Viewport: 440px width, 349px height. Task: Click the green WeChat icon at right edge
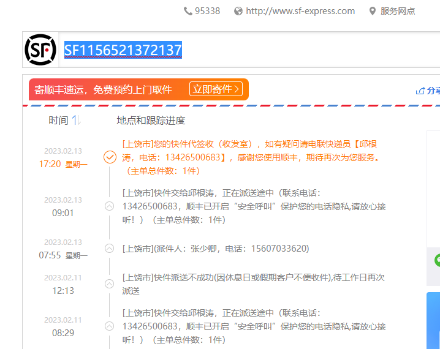(437, 260)
